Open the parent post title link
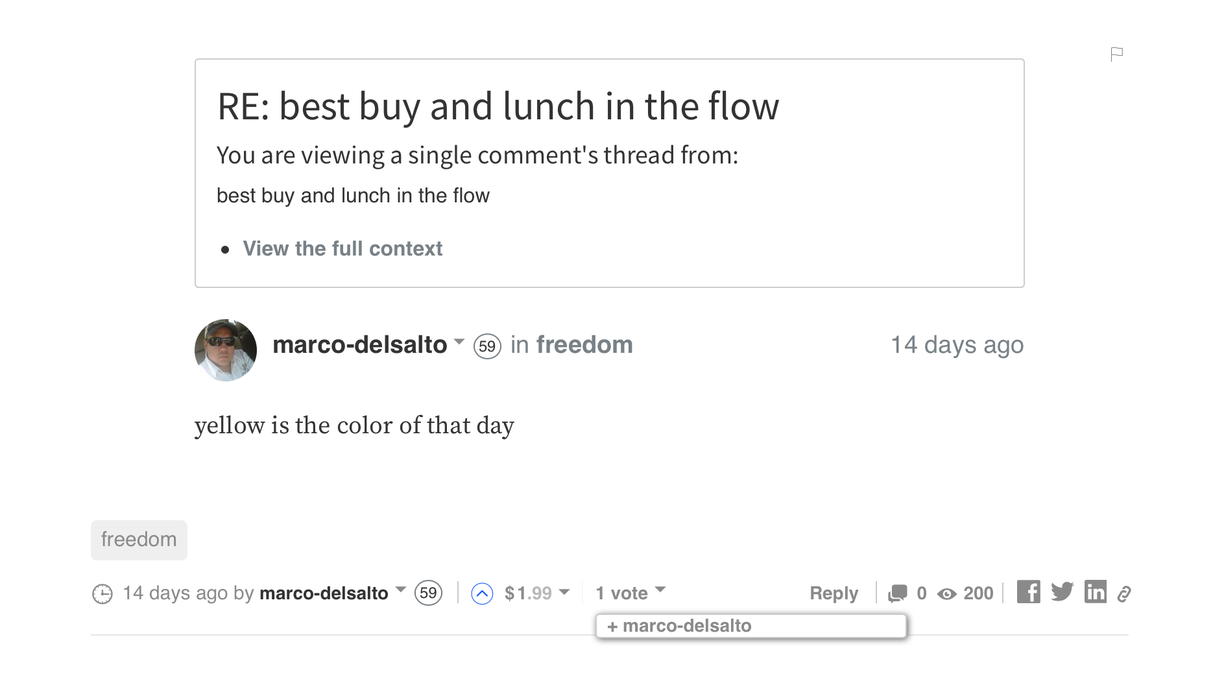 click(353, 195)
